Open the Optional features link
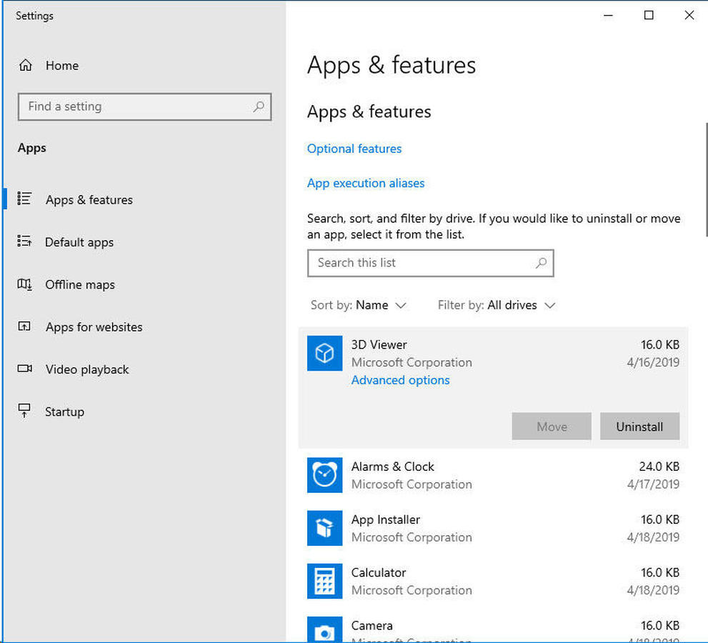Image resolution: width=708 pixels, height=643 pixels. point(354,149)
